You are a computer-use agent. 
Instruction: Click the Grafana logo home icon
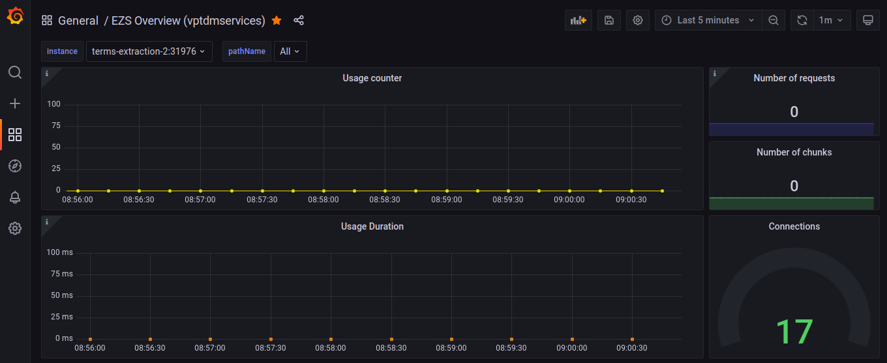coord(15,16)
